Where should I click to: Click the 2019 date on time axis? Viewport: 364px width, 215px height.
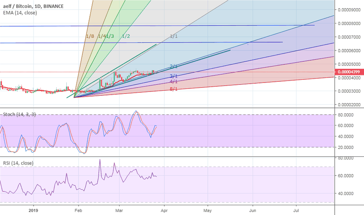(33, 211)
